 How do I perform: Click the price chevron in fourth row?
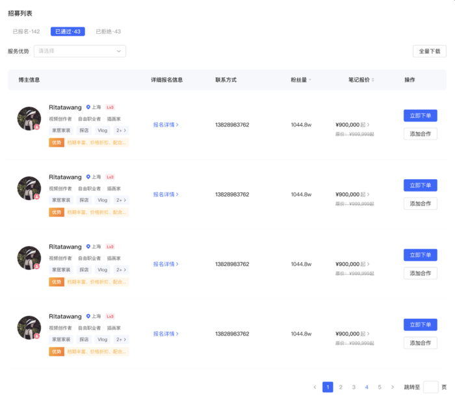coord(370,334)
